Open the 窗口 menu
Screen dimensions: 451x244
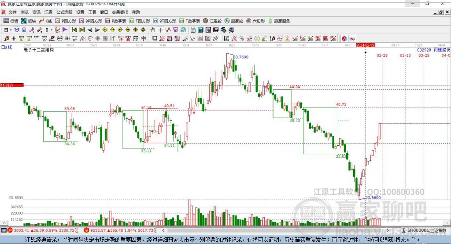coord(104,12)
